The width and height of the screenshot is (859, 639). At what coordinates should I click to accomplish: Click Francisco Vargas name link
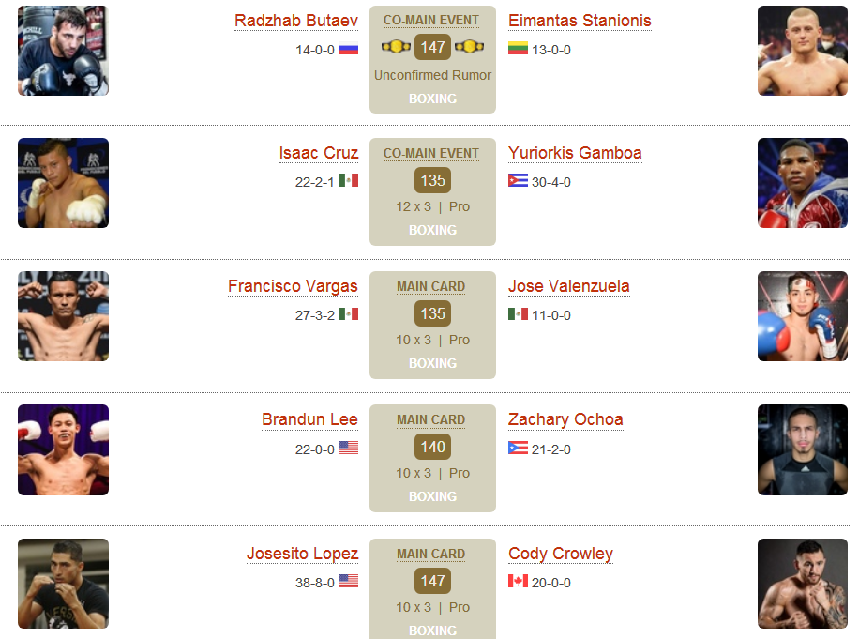[293, 286]
